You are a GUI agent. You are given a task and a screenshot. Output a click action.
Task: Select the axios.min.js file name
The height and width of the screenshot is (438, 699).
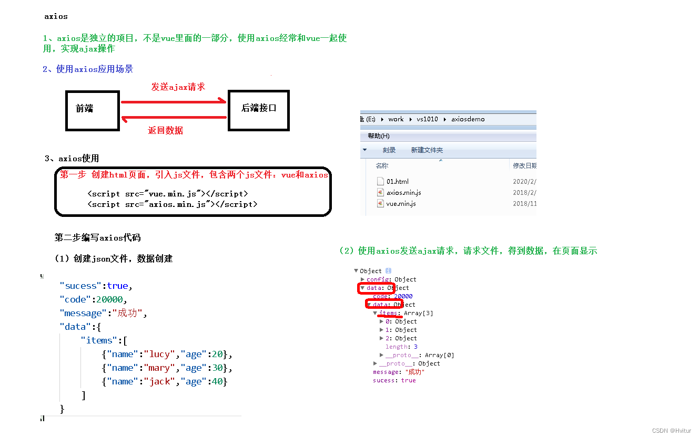(404, 193)
